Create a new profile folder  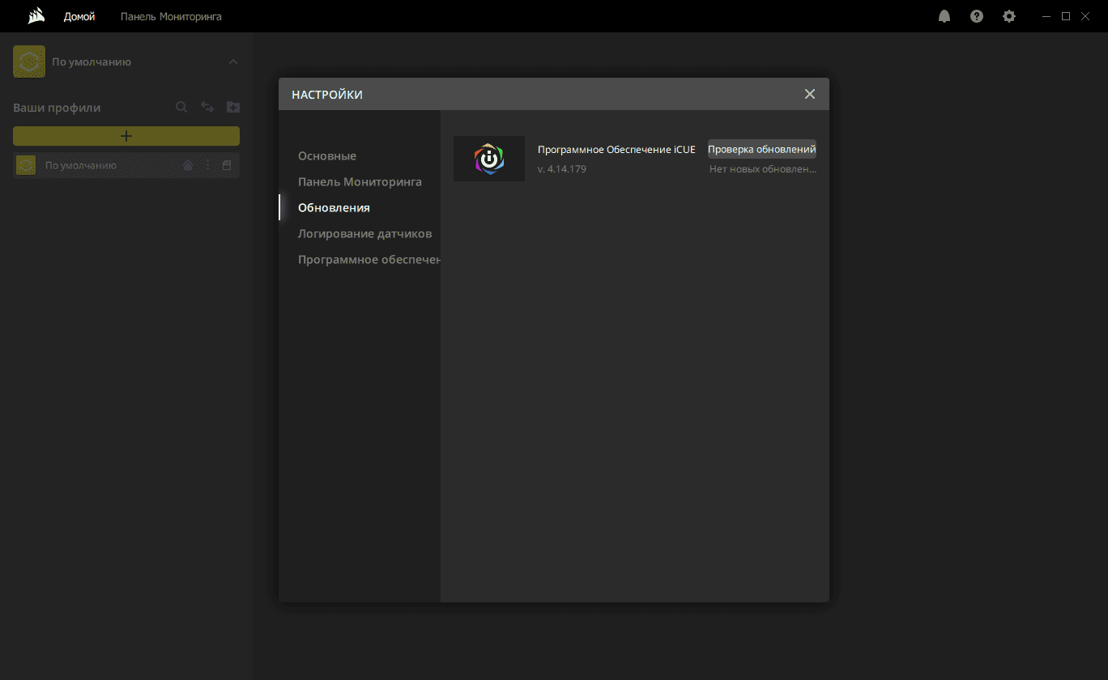pyautogui.click(x=233, y=107)
